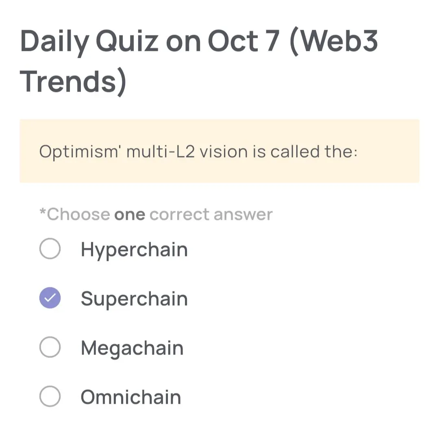
Task: Click the empty circle beside Megachain
Action: pos(50,347)
